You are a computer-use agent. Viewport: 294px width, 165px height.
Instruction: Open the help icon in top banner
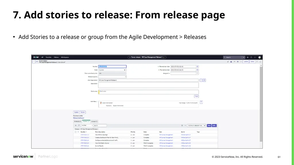click(x=251, y=57)
